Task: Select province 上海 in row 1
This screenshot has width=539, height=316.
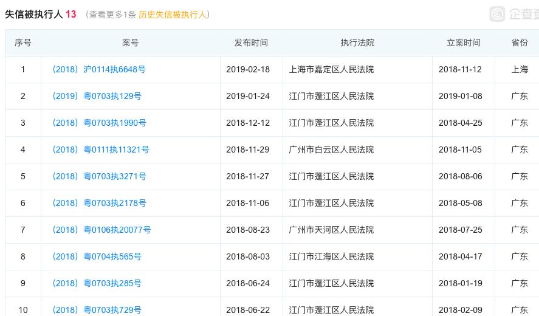Action: tap(520, 69)
